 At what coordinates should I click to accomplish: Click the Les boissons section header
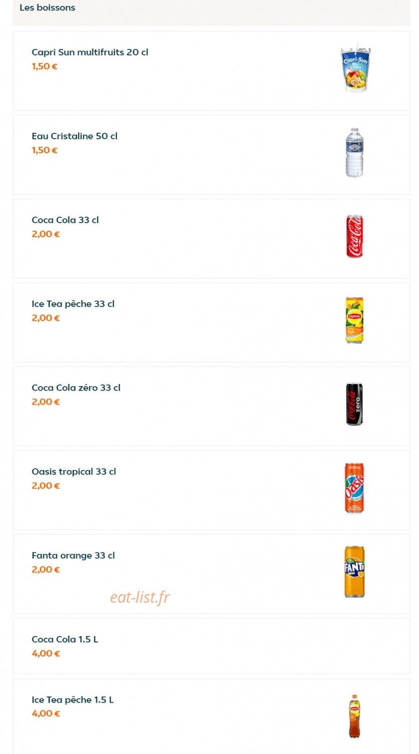coord(47,8)
